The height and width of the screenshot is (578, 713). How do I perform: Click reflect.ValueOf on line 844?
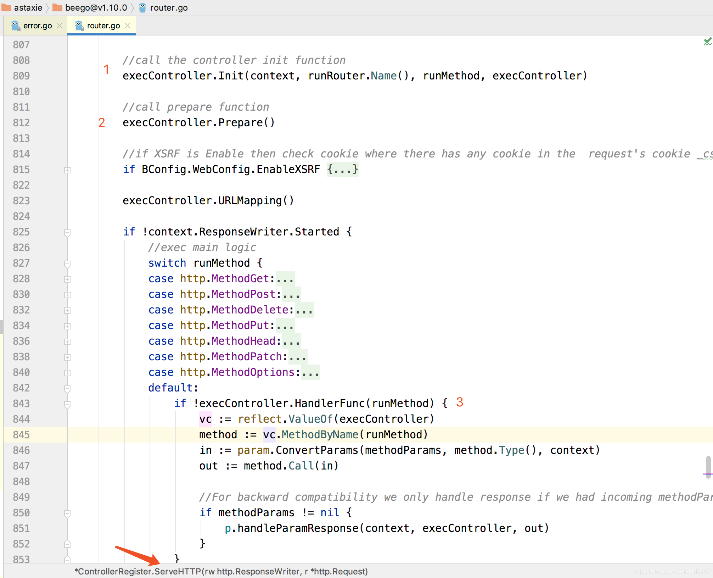click(285, 419)
